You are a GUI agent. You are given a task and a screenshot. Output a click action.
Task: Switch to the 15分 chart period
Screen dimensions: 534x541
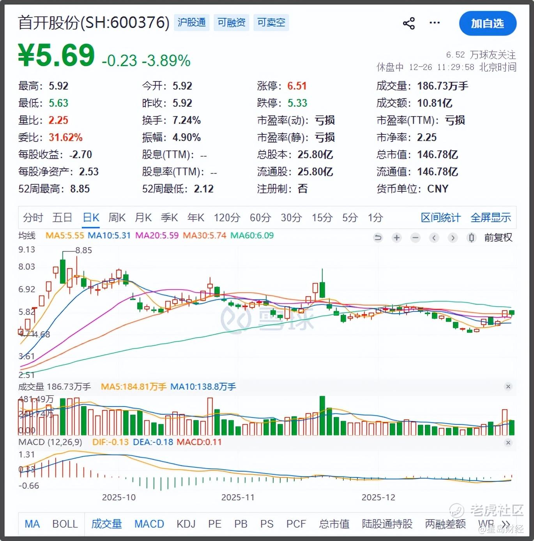pyautogui.click(x=322, y=217)
